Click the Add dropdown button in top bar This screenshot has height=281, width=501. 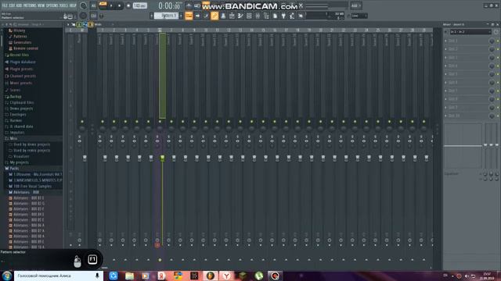[356, 5]
